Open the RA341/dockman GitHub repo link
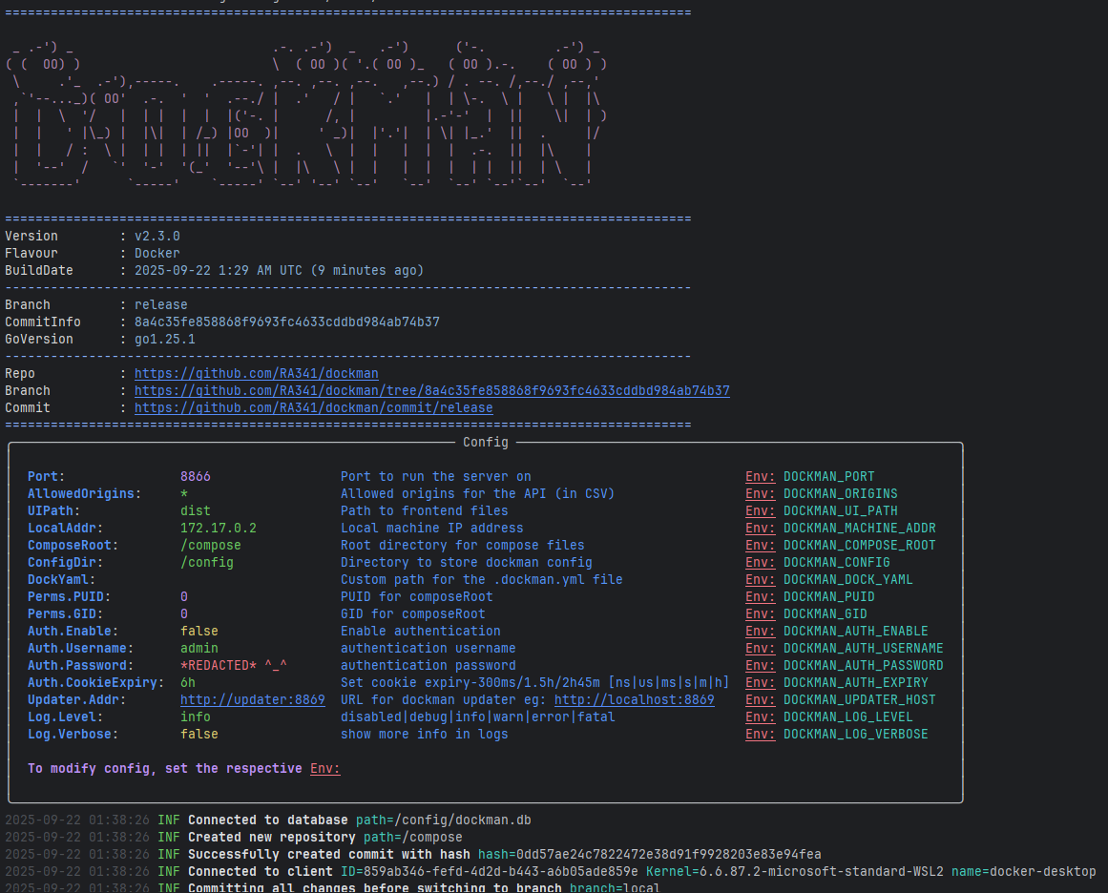The image size is (1108, 893). coord(256,374)
